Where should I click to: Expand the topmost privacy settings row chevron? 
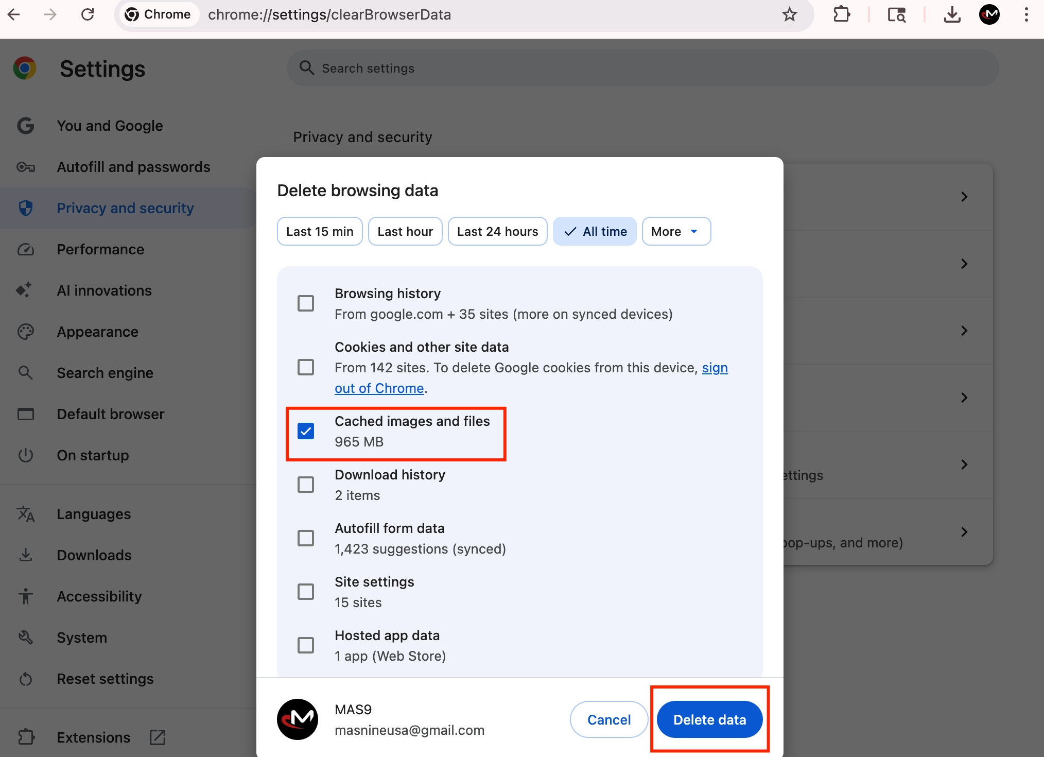[964, 197]
